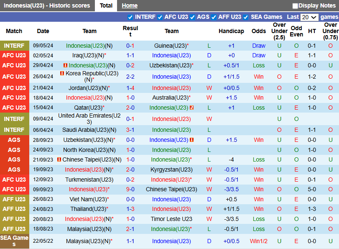Open Thailand(U23) team link
This screenshot has height=249, width=339.
point(89,209)
